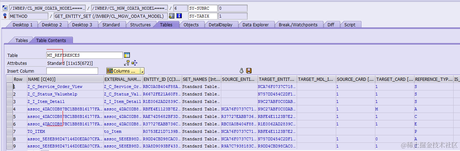Click the GET_ENTITY_SET method name field
The height and width of the screenshot is (151, 460).
point(111,16)
